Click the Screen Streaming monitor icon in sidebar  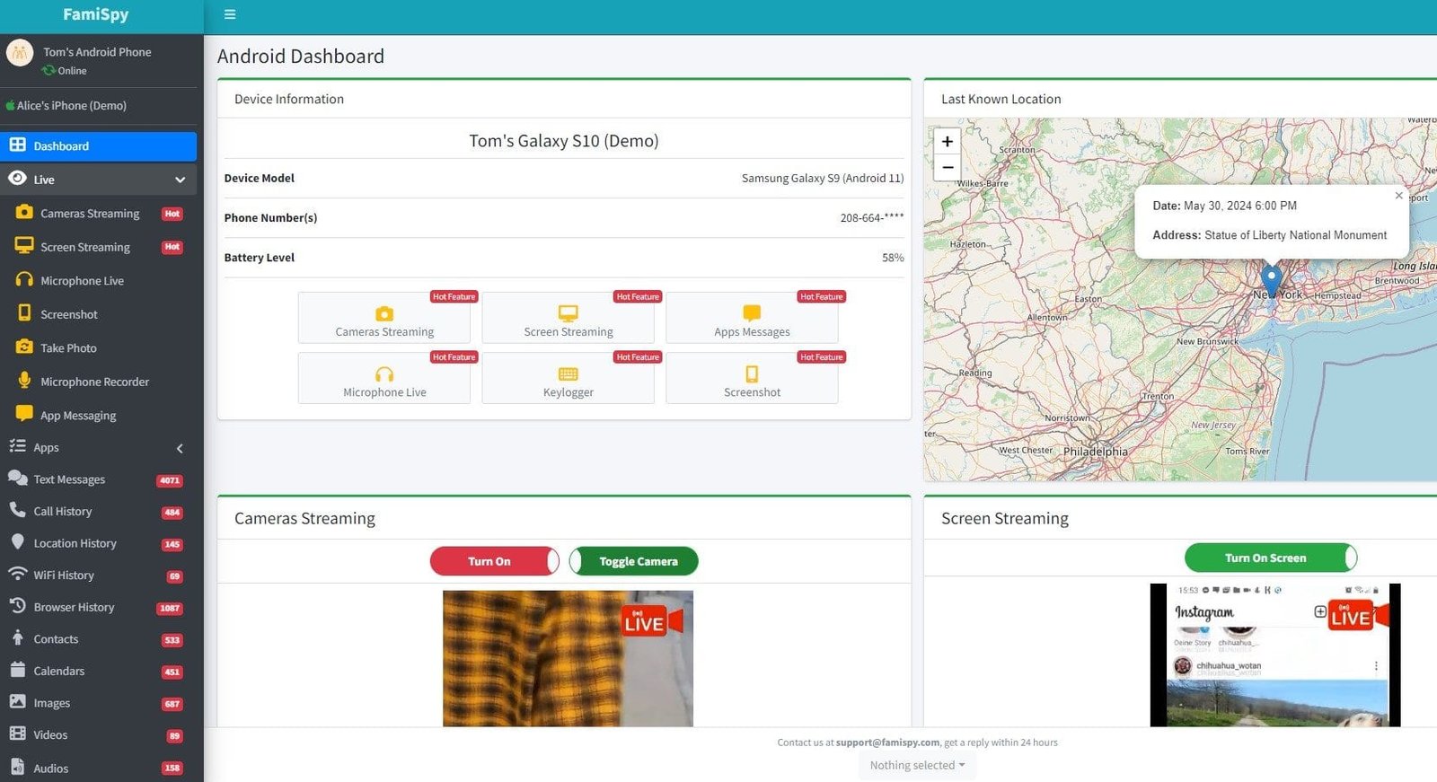24,245
